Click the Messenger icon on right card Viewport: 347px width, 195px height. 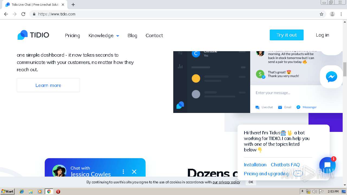tap(331, 77)
